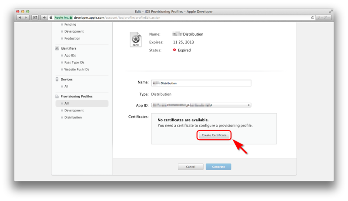Screen dimensions: 348x201
Task: Open the Devices section heading
Action: click(67, 80)
